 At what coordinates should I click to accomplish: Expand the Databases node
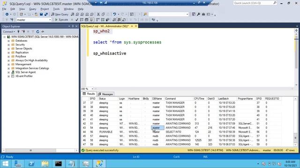(8, 41)
